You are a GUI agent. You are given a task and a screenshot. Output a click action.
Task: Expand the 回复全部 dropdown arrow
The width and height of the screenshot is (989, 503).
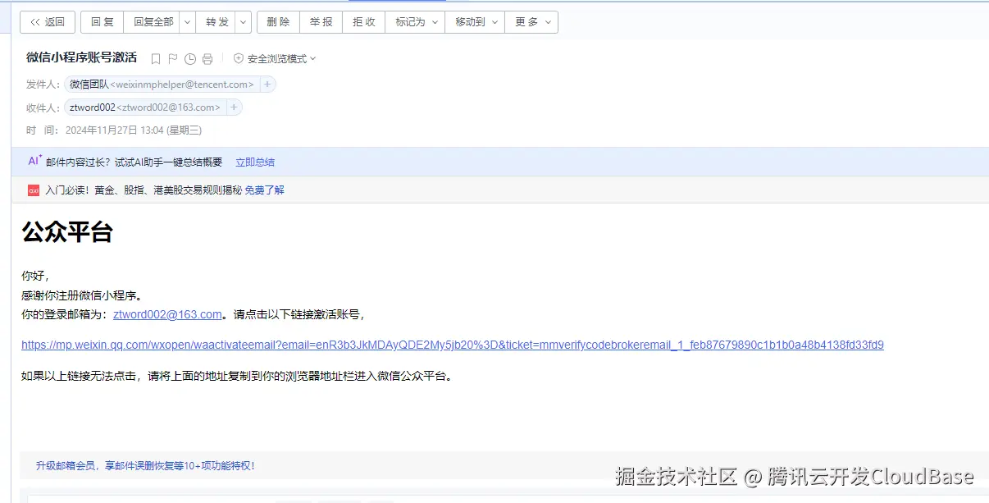tap(187, 22)
